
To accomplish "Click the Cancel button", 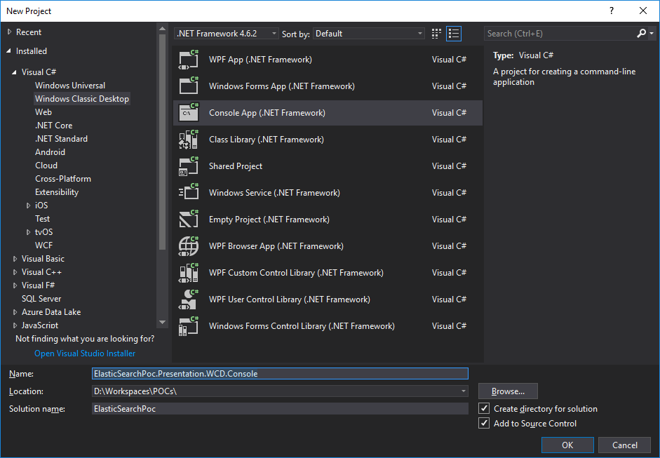I will (625, 445).
